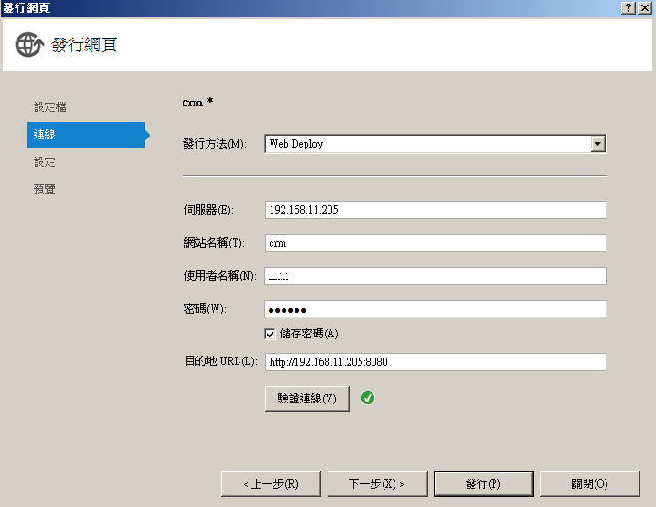Click the 伺服器 address input field
Screen dimensions: 656x507
tap(435, 210)
